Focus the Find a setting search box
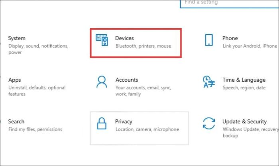Image resolution: width=279 pixels, height=166 pixels. pyautogui.click(x=230, y=4)
